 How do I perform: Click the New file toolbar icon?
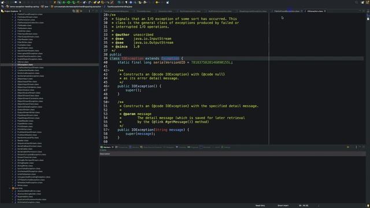(3, 2)
